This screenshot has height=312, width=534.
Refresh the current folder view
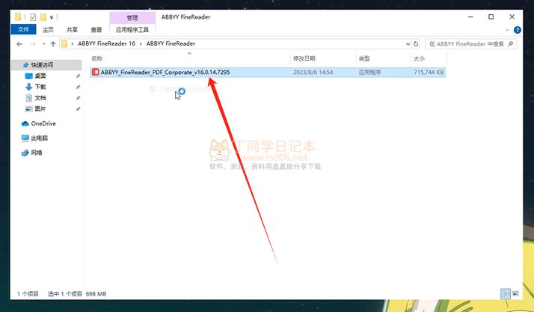pyautogui.click(x=416, y=44)
